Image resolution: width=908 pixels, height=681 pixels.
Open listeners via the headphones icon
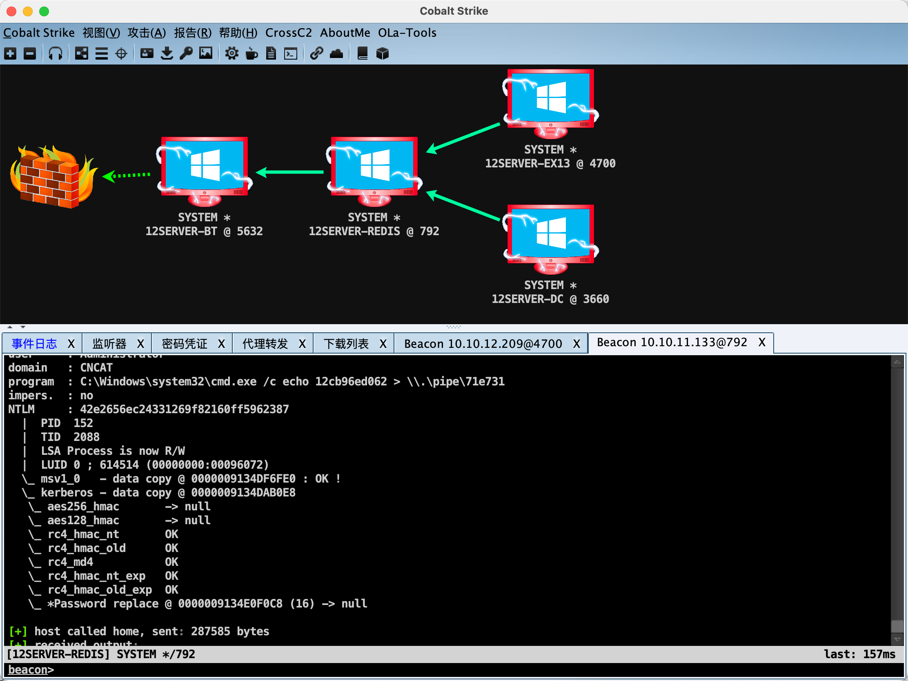[x=56, y=53]
